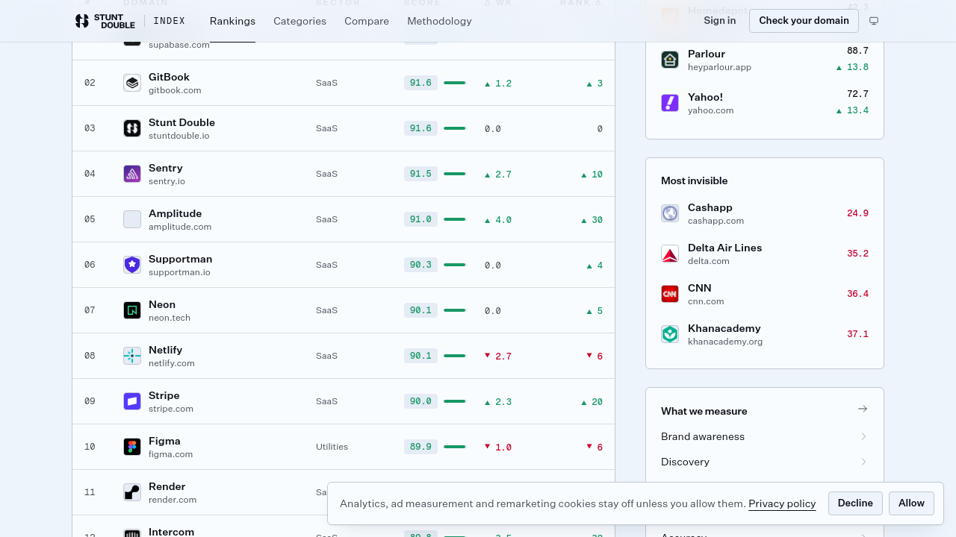Screen dimensions: 956x537
Task: Click Netlify's weekly change 2.7
Action: pos(498,357)
